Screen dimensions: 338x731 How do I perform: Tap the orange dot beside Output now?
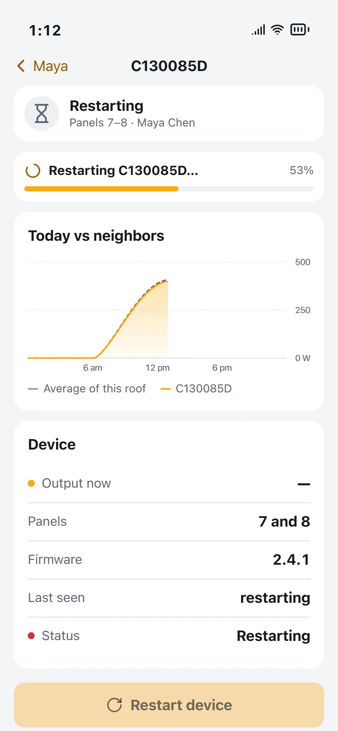point(31,483)
